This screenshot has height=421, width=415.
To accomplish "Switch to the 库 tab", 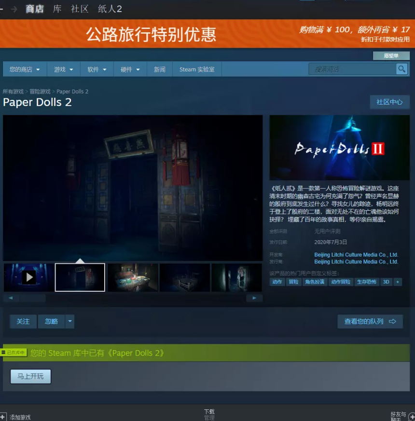I will (x=57, y=9).
